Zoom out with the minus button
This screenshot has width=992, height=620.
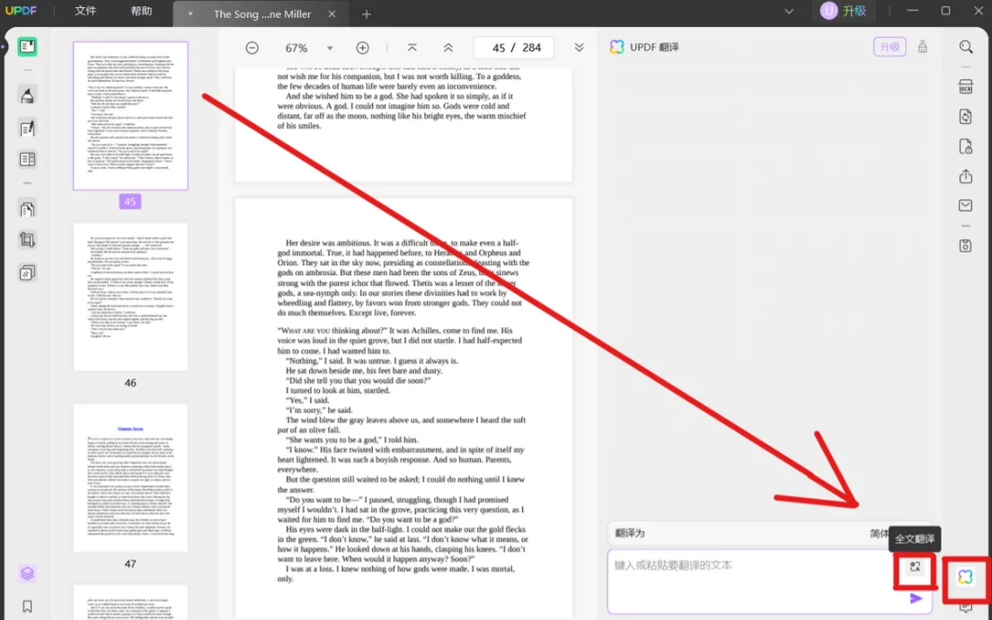click(x=252, y=48)
